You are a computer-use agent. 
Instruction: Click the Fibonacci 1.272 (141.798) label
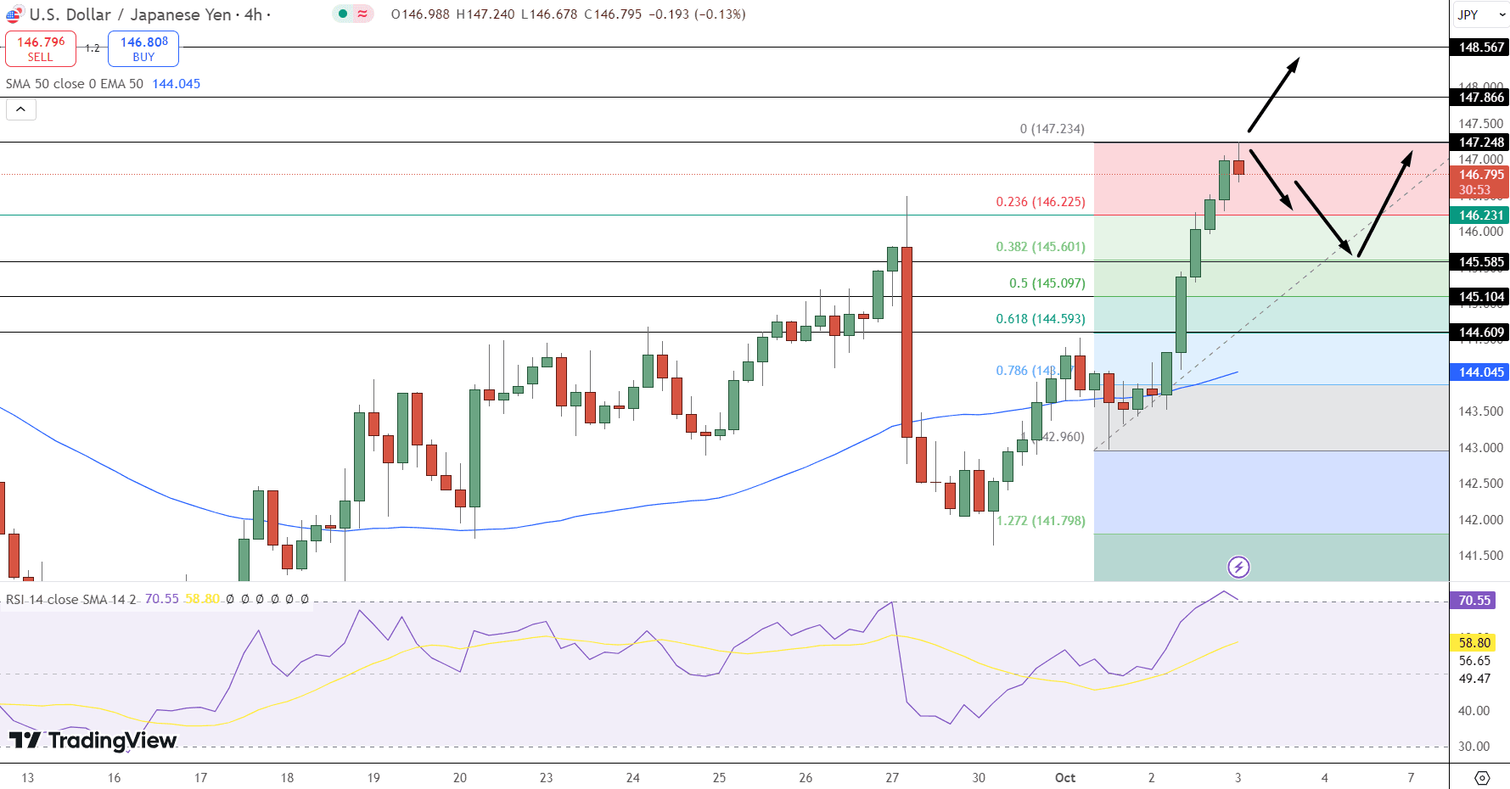1041,521
